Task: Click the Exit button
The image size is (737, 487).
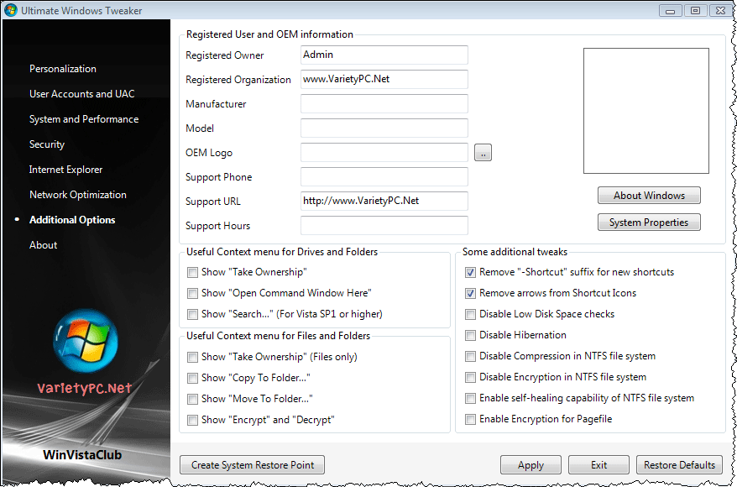Action: pos(598,465)
